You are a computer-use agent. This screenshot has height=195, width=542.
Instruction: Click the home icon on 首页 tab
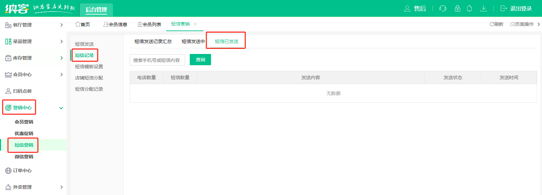coord(78,24)
